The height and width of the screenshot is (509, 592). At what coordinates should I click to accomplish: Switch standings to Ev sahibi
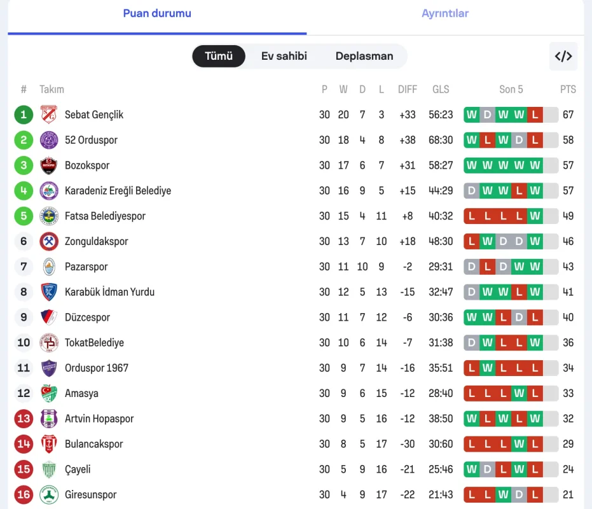[x=284, y=56]
